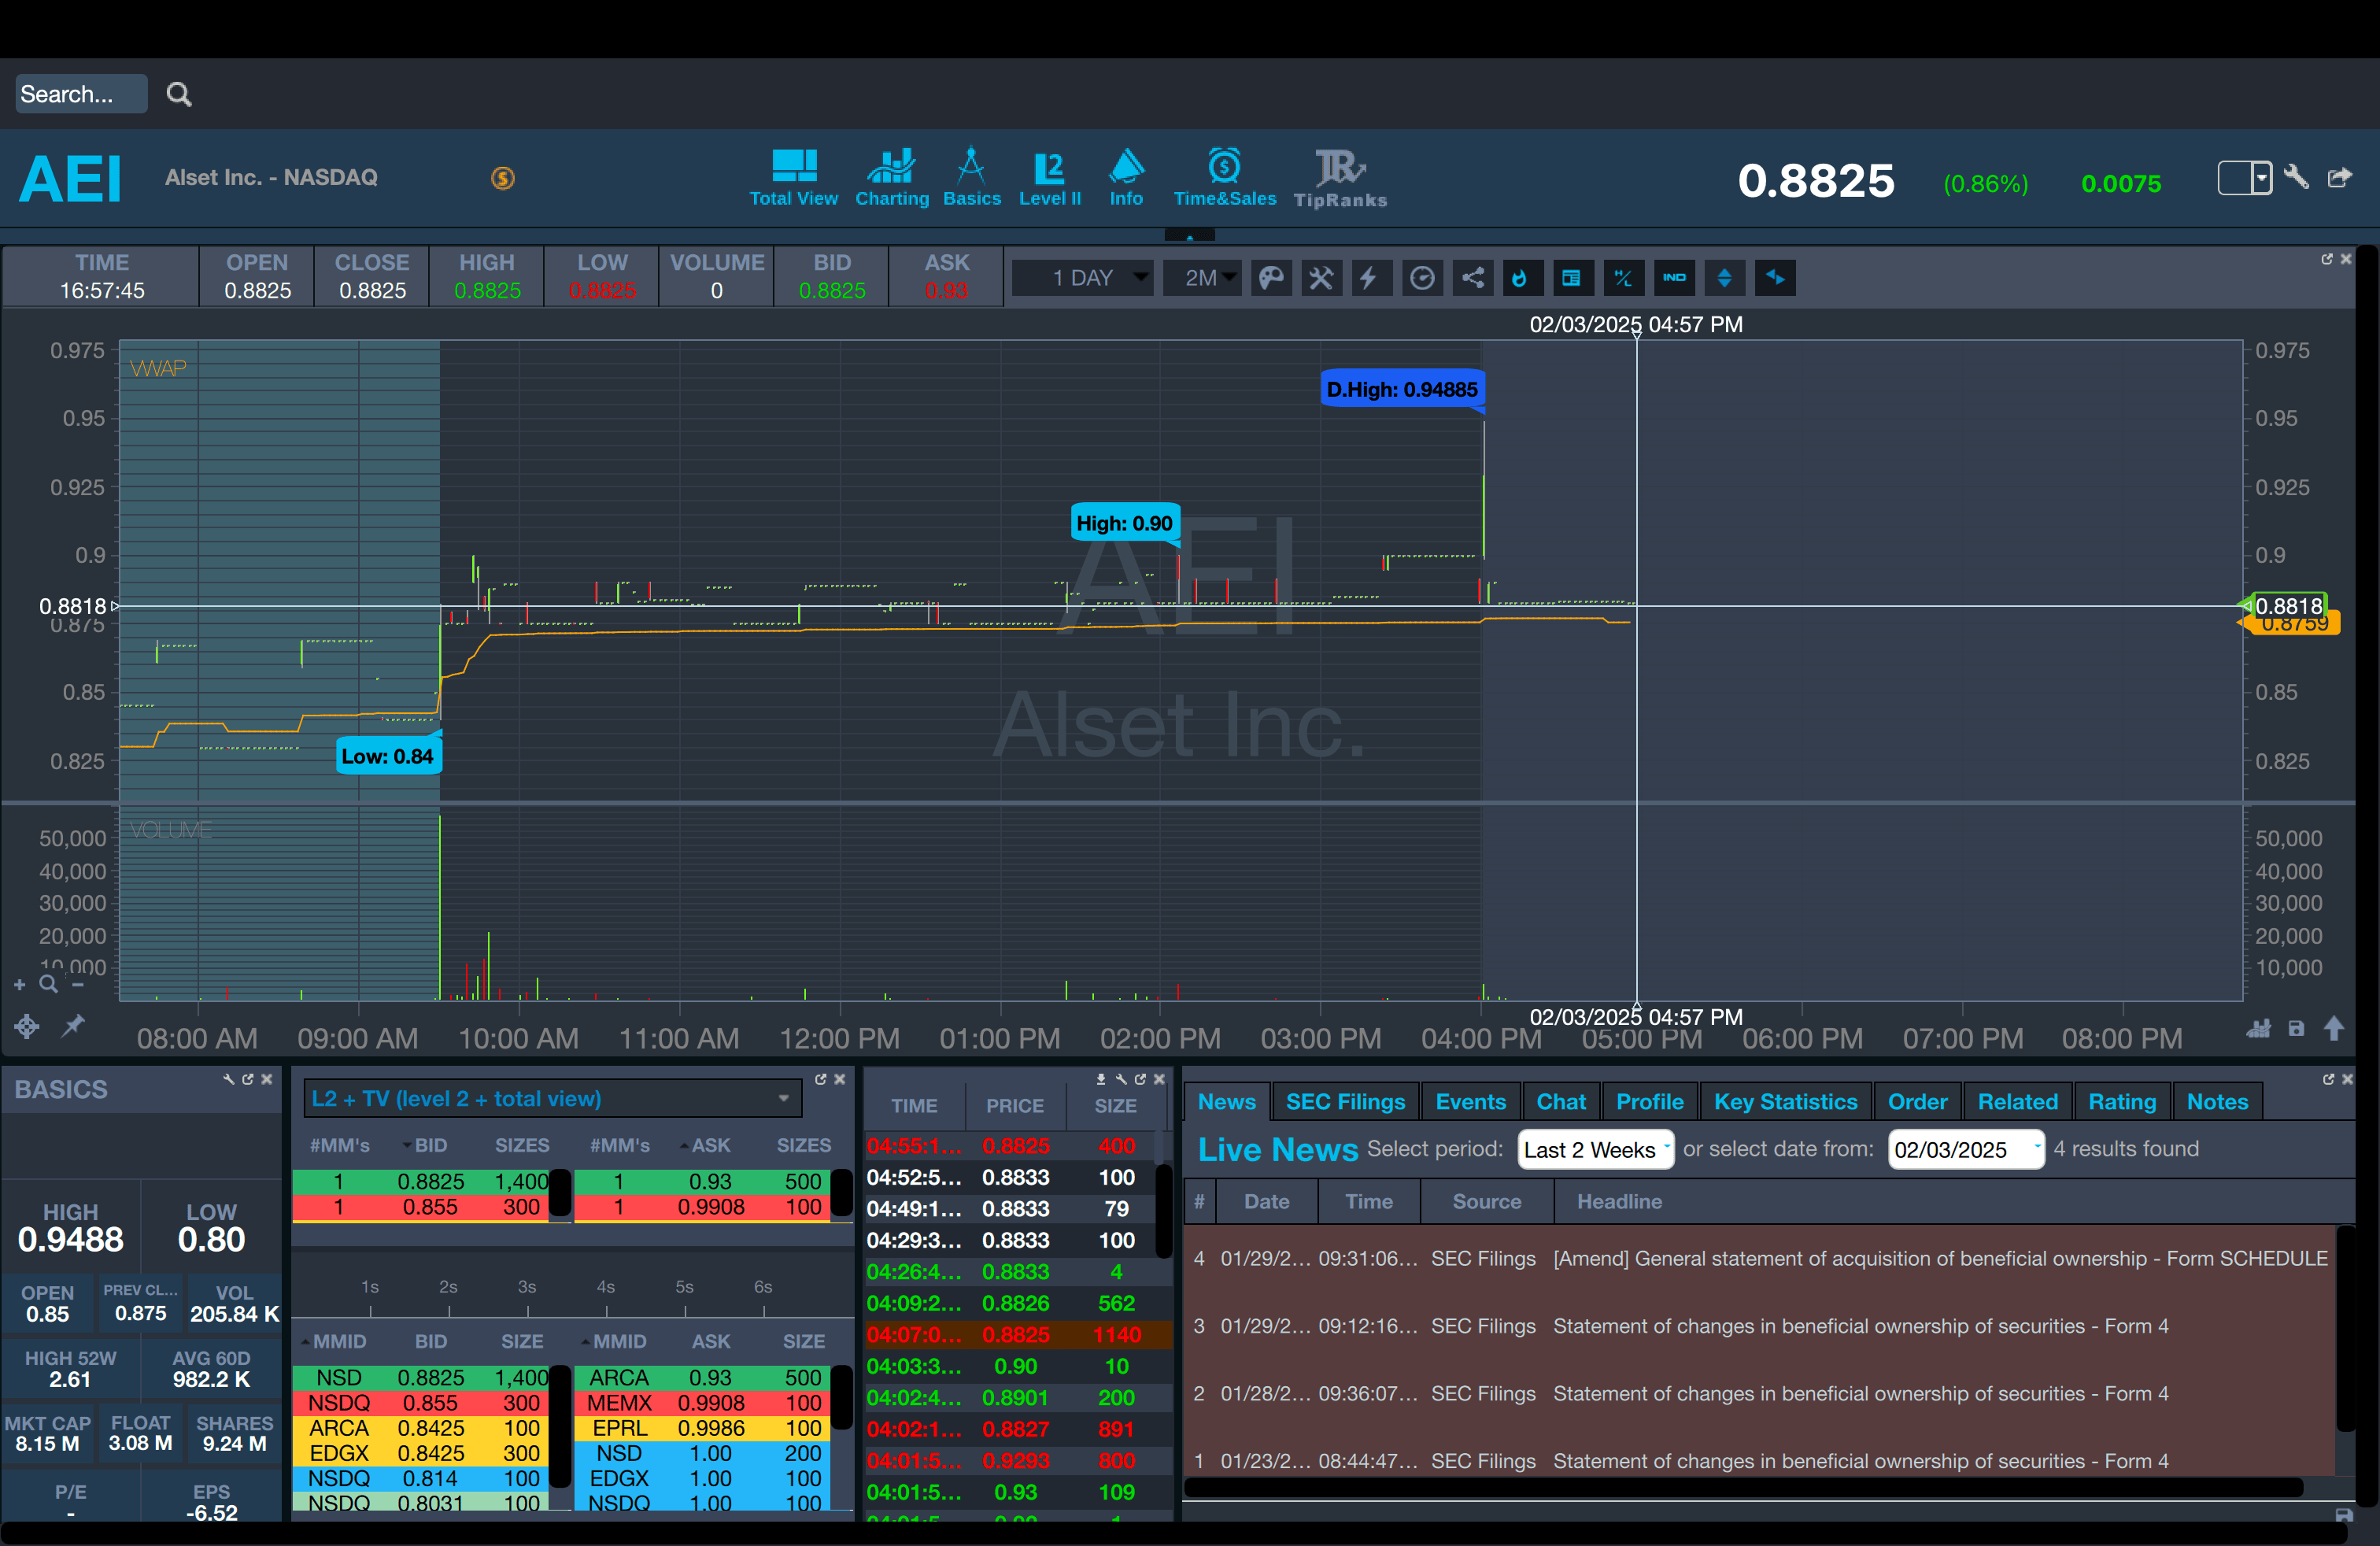Click the chart share icon
Image resolution: width=2380 pixels, height=1546 pixels.
pyautogui.click(x=1472, y=278)
